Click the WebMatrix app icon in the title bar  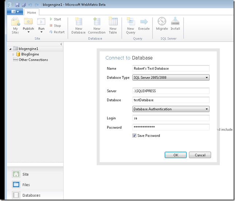pyautogui.click(x=10, y=5)
